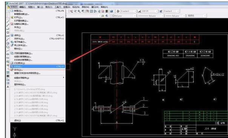Image resolution: width=228 pixels, height=138 pixels.
Task: Click the Dimension Style manager icon
Action: tap(139, 11)
